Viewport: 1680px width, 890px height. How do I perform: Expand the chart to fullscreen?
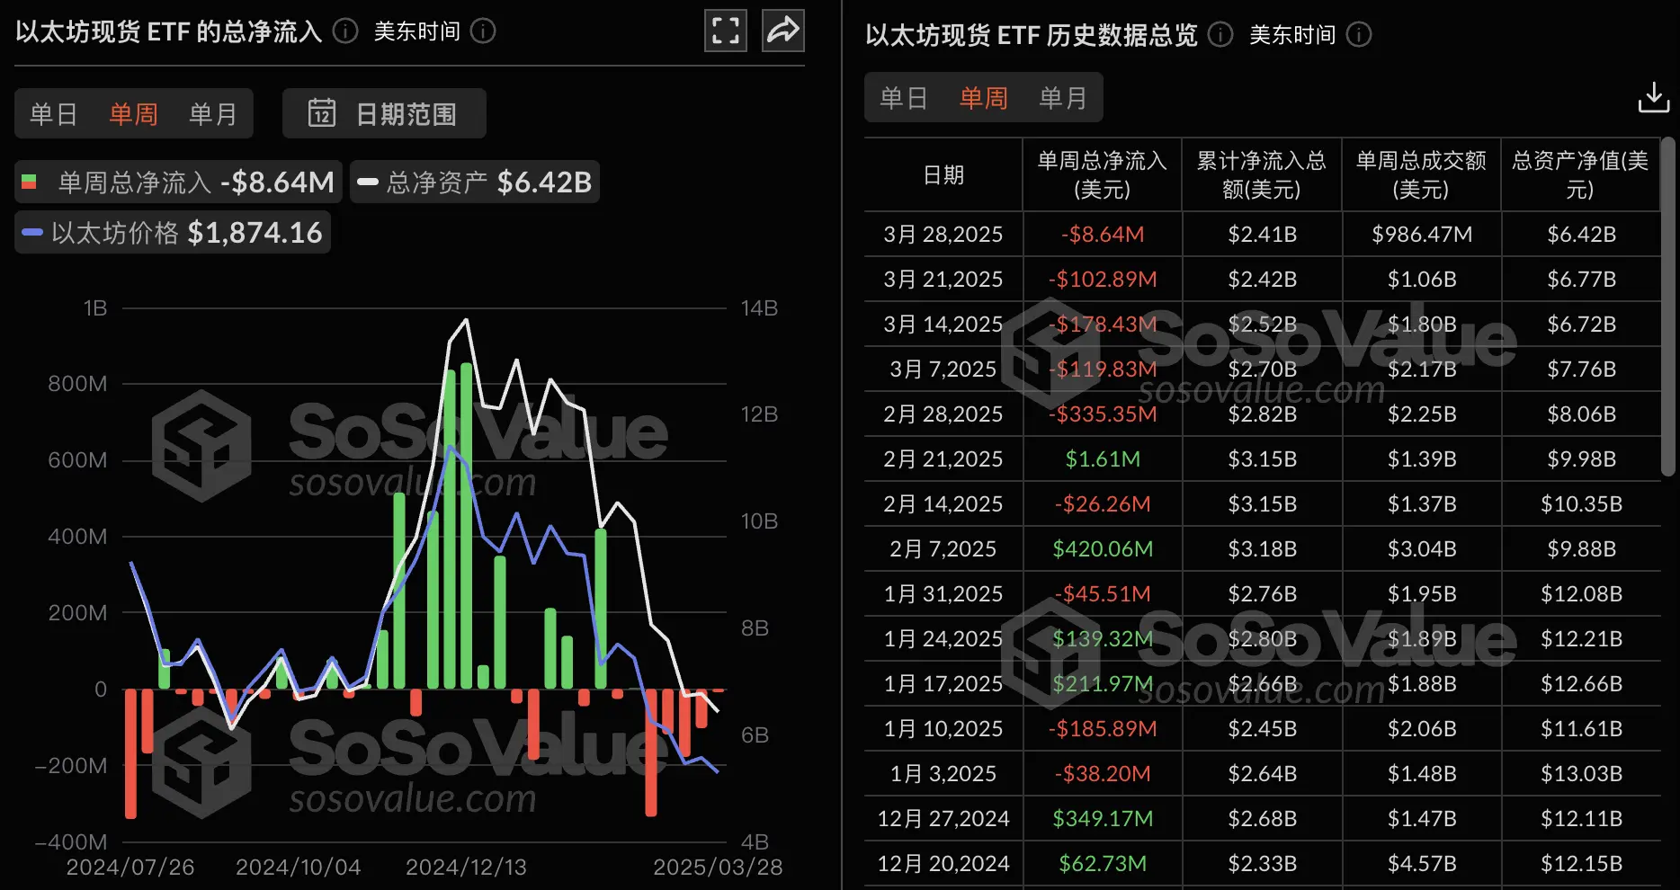pos(725,31)
